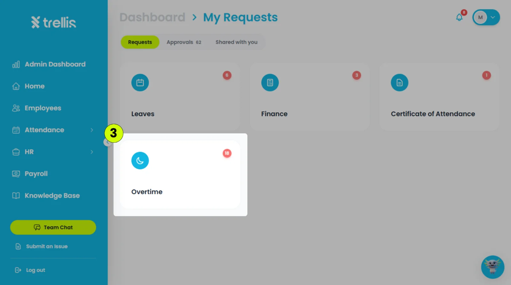The image size is (511, 285).
Task: Open the Knowledge Base page
Action: point(52,196)
